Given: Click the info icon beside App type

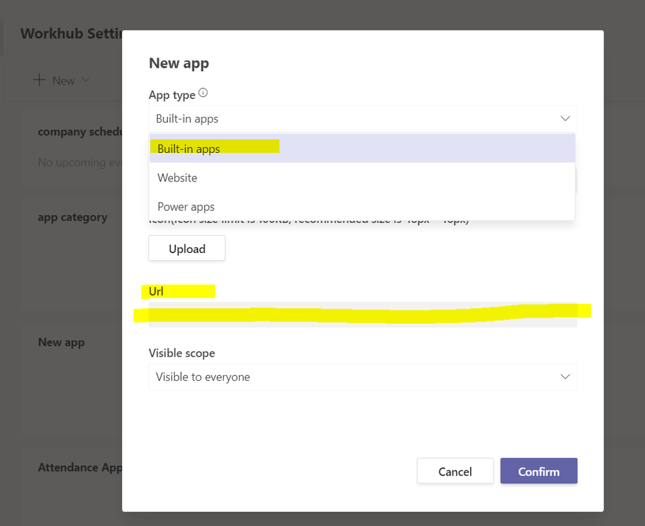Looking at the screenshot, I should (203, 92).
